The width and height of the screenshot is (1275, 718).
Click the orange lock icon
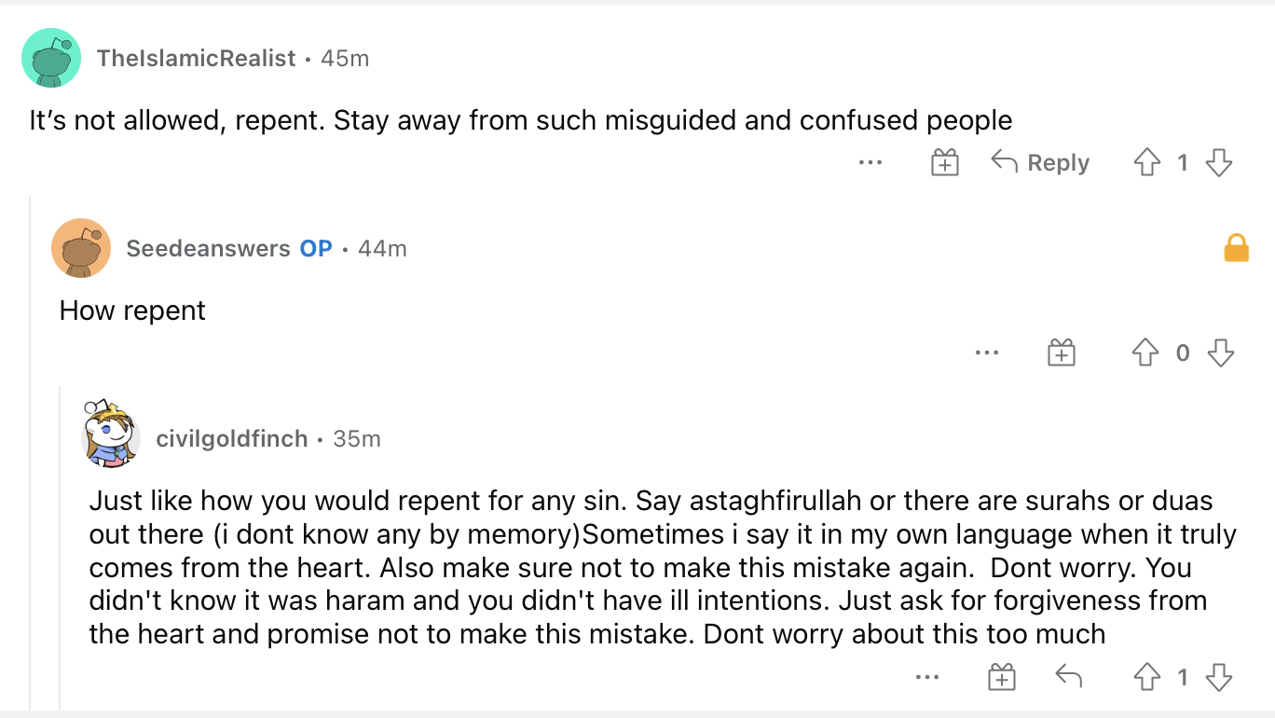pyautogui.click(x=1236, y=248)
